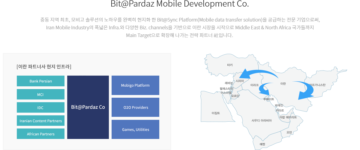The width and height of the screenshot is (360, 150).
Task: Click the 카타르 label on the map
Action: click(280, 111)
